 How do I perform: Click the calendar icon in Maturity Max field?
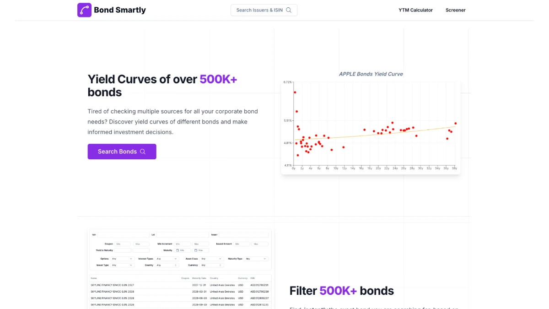point(195,250)
